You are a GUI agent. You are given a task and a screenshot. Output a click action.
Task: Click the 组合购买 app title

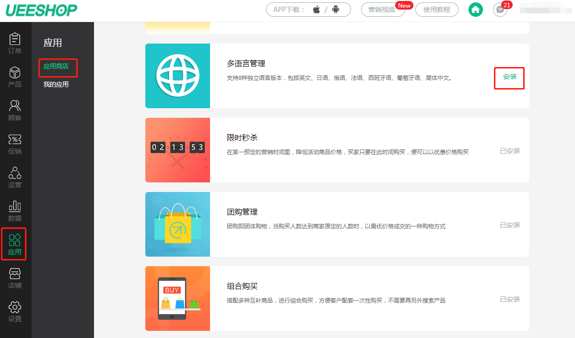pyautogui.click(x=242, y=286)
